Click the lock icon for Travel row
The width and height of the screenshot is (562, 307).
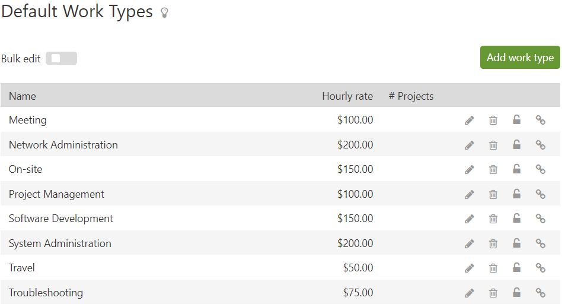tap(517, 268)
